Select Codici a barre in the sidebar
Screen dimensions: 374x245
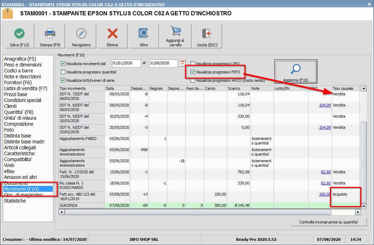coord(19,71)
